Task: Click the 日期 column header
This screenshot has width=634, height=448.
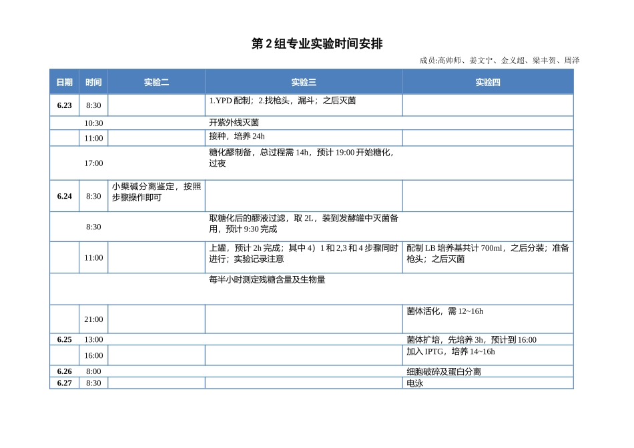Action: coord(64,81)
